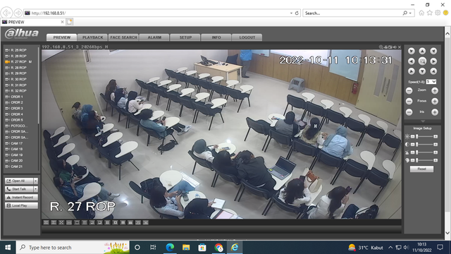Decrease Focus with the minus button

coord(409,101)
